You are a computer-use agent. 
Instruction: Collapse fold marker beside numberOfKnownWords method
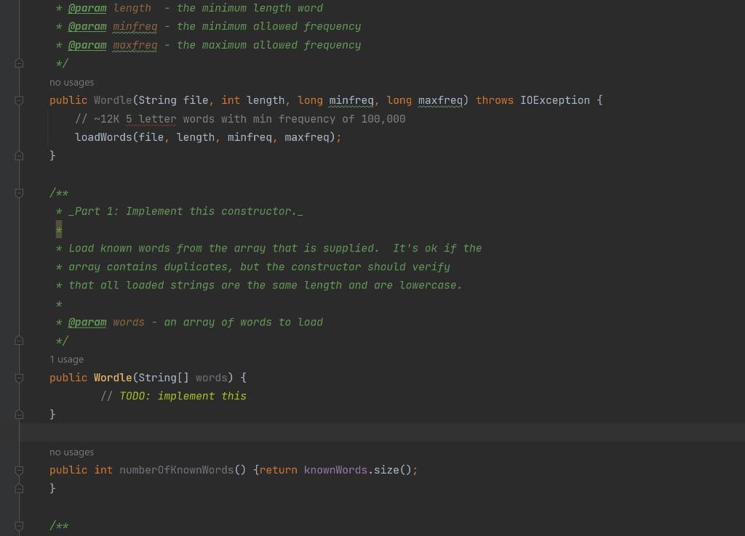point(19,471)
